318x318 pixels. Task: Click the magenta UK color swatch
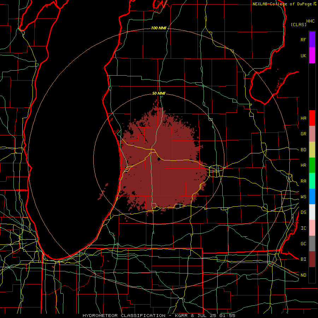tap(312, 55)
